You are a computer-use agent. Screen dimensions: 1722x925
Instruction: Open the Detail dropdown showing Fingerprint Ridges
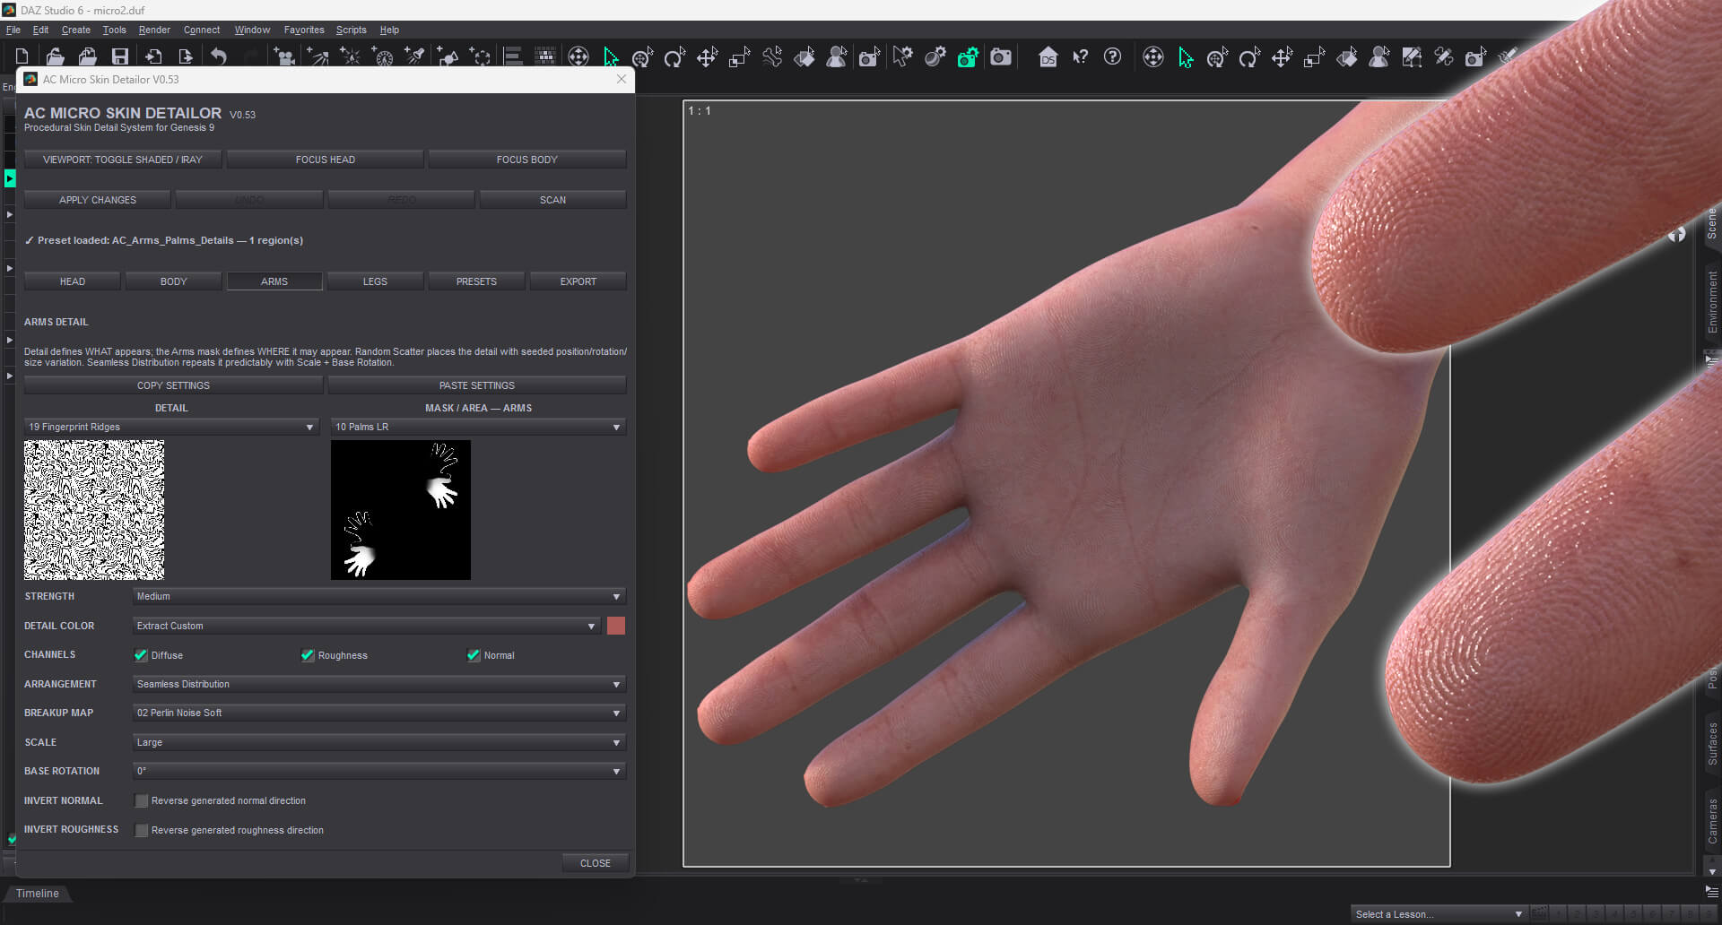[x=171, y=427]
